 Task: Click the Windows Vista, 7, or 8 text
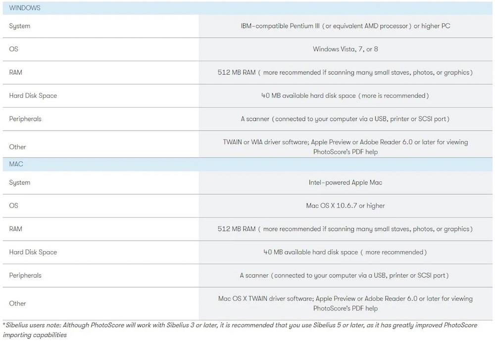[x=345, y=49]
